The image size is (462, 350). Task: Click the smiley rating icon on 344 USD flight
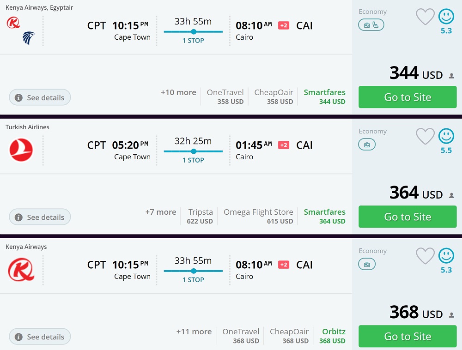click(x=446, y=17)
